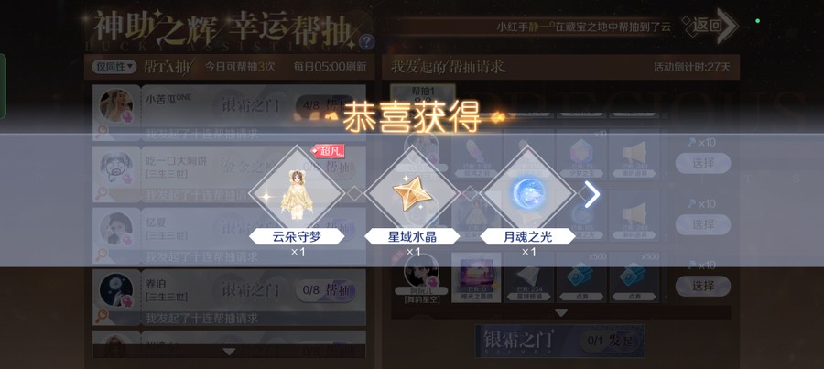
Task: Tap the 阿阮儿 avatar in requests
Action: tap(421, 271)
